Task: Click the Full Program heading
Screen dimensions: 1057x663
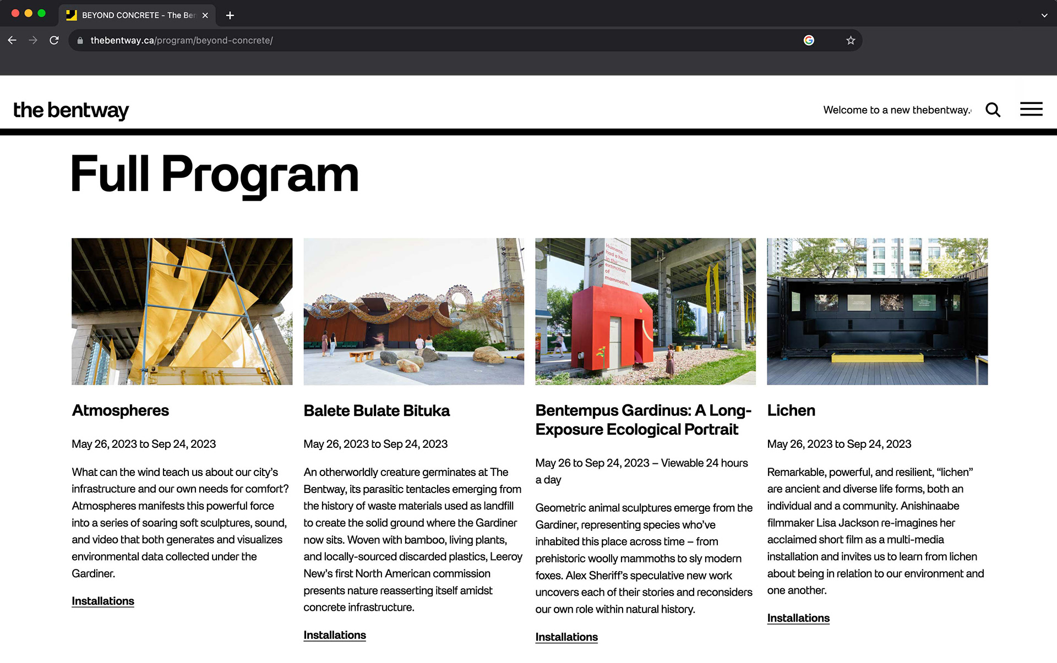Action: (x=215, y=175)
